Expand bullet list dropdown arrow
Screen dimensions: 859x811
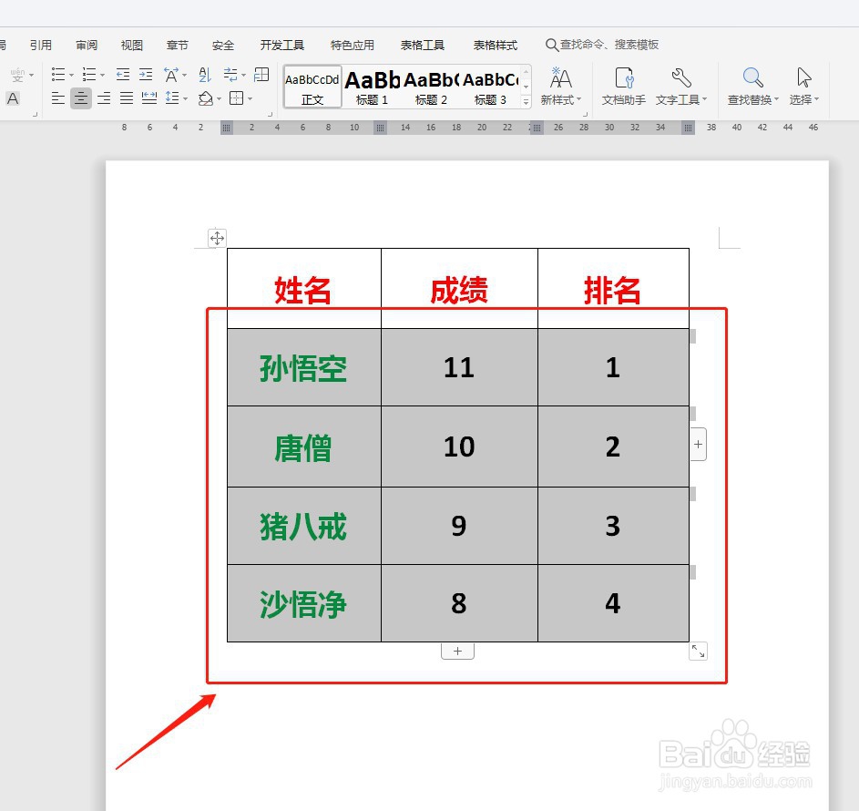pos(71,75)
